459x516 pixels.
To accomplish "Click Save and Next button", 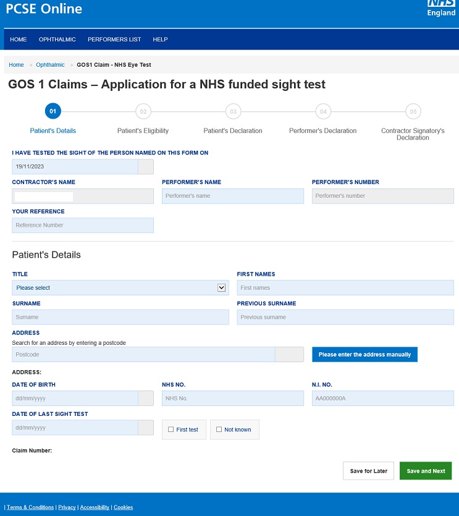I will click(x=426, y=471).
